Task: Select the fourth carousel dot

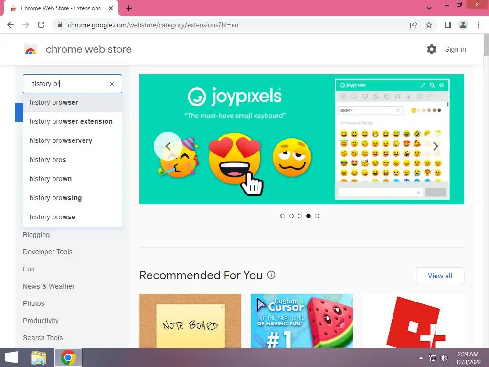Action: point(308,216)
